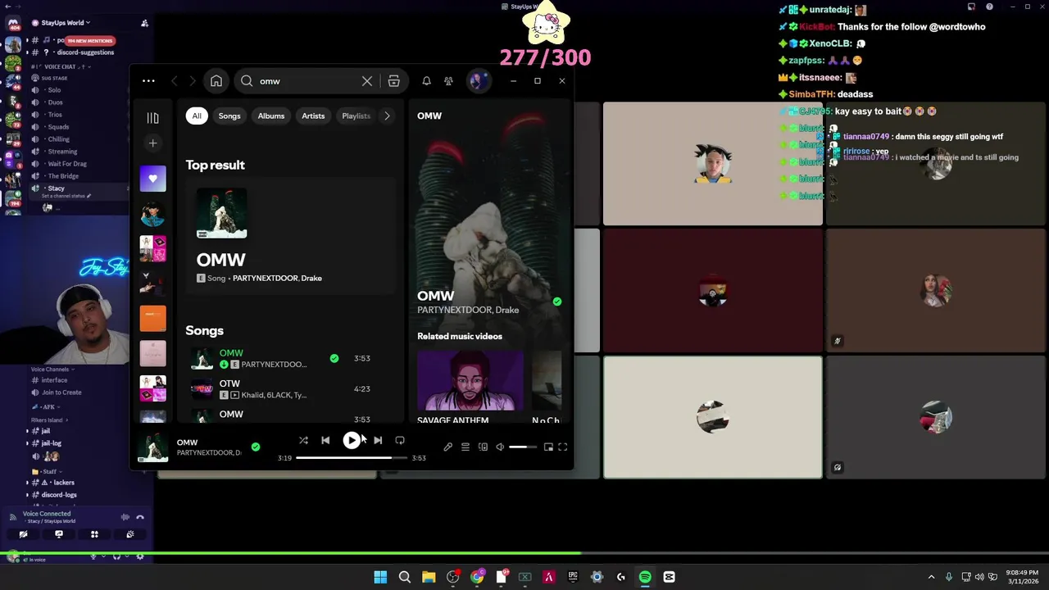Open Spotify's three-dots menu
Viewport: 1049px width, 590px height.
(148, 81)
